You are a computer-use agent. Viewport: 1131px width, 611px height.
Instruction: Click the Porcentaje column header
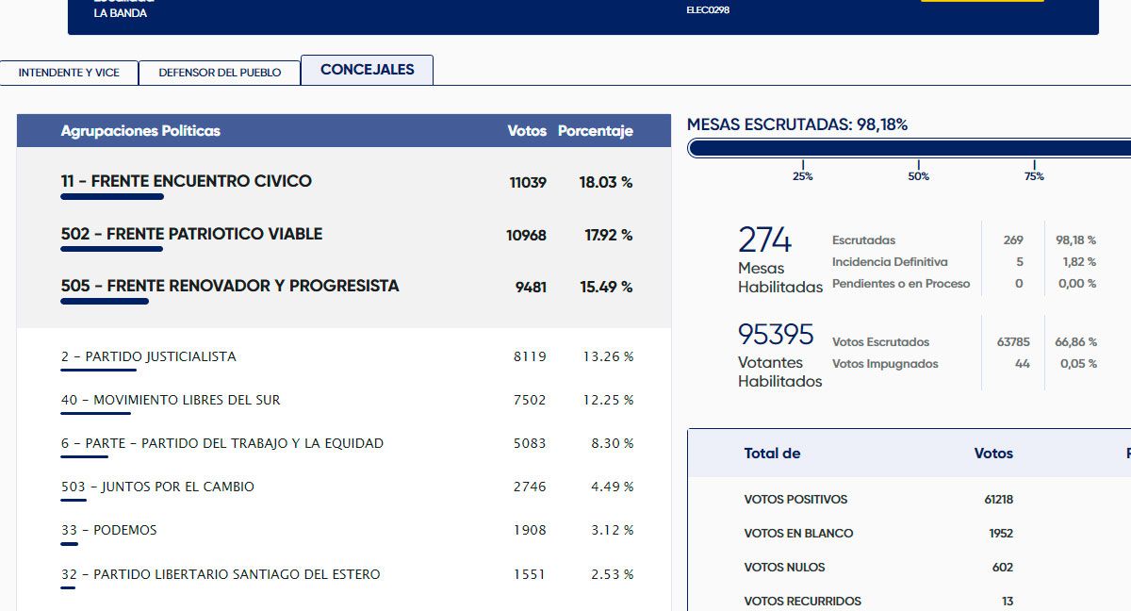point(595,131)
